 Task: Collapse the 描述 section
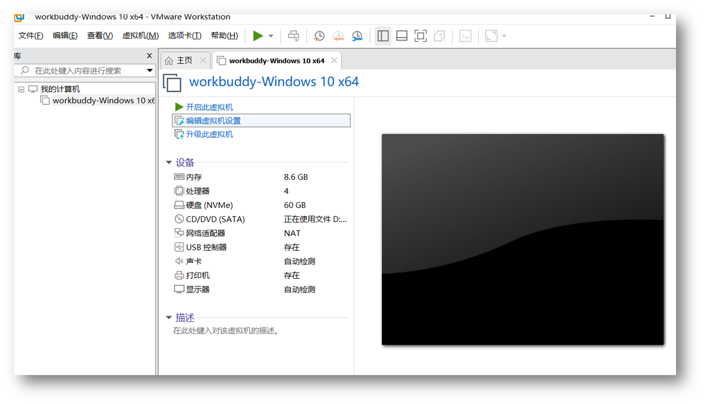click(169, 318)
